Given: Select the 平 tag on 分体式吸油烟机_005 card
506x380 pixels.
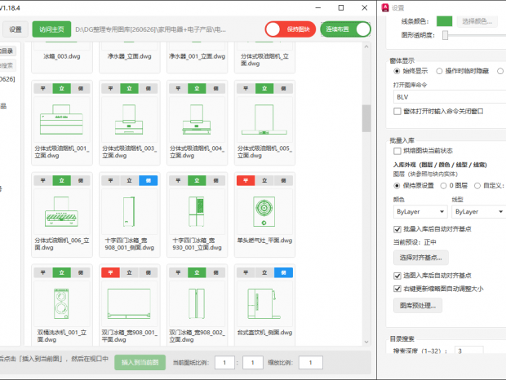Looking at the screenshot, I should [x=246, y=88].
